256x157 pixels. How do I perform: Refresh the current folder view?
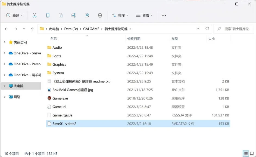point(207,29)
